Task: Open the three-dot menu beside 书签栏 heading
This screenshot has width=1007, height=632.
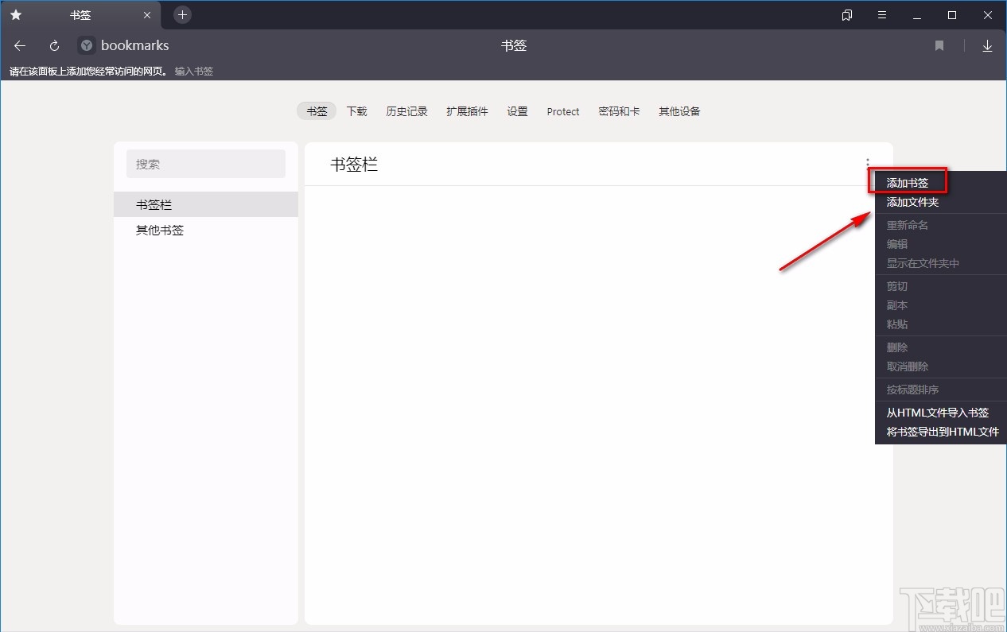Action: pyautogui.click(x=867, y=163)
